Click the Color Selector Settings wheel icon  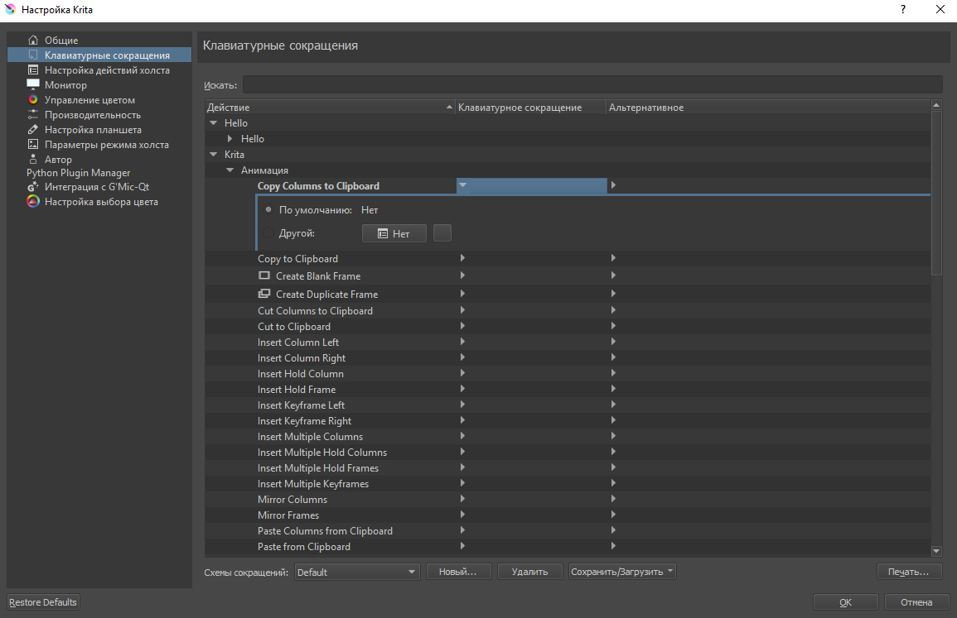tap(33, 202)
